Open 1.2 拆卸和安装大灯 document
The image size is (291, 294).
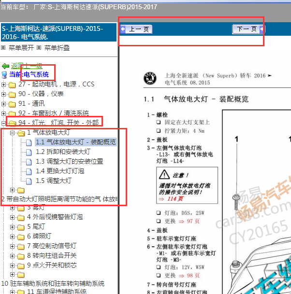pyautogui.click(x=63, y=152)
